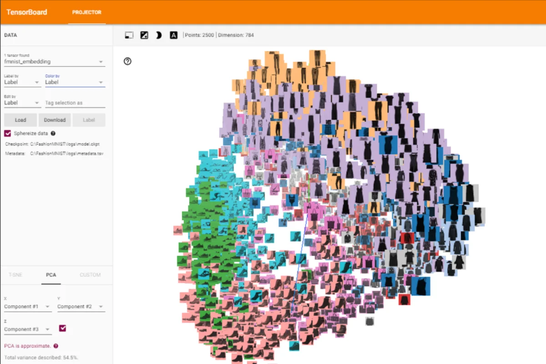Toggle the Color by Label setting
Image resolution: width=546 pixels, height=364 pixels.
[x=73, y=82]
